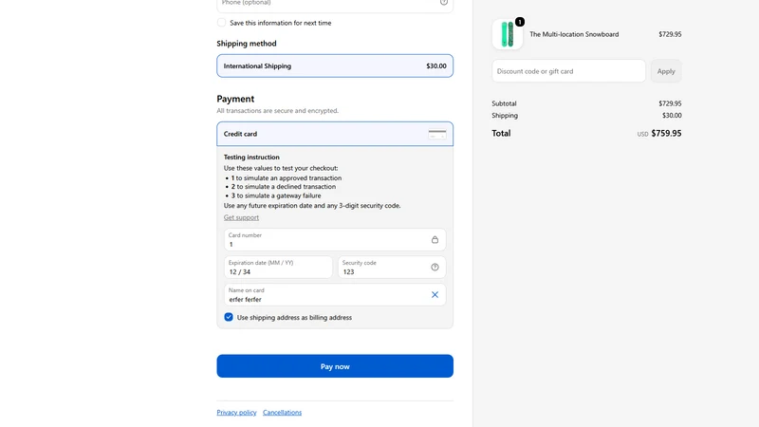Click the Phone field help question icon
Viewport: 759px width, 427px height.
443,3
